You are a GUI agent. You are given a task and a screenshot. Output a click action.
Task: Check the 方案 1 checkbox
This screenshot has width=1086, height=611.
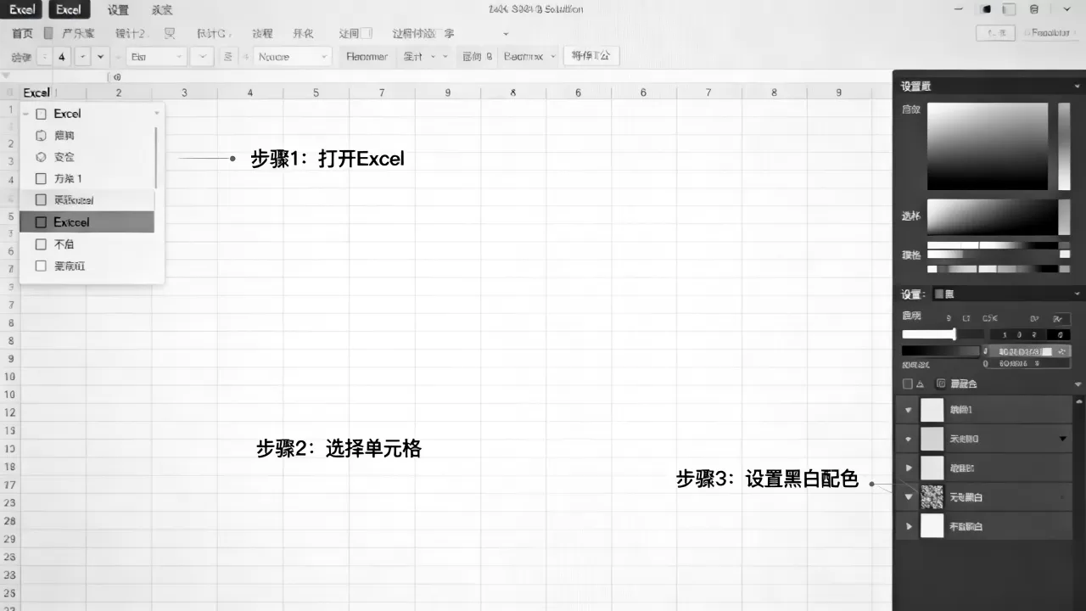[x=41, y=179]
